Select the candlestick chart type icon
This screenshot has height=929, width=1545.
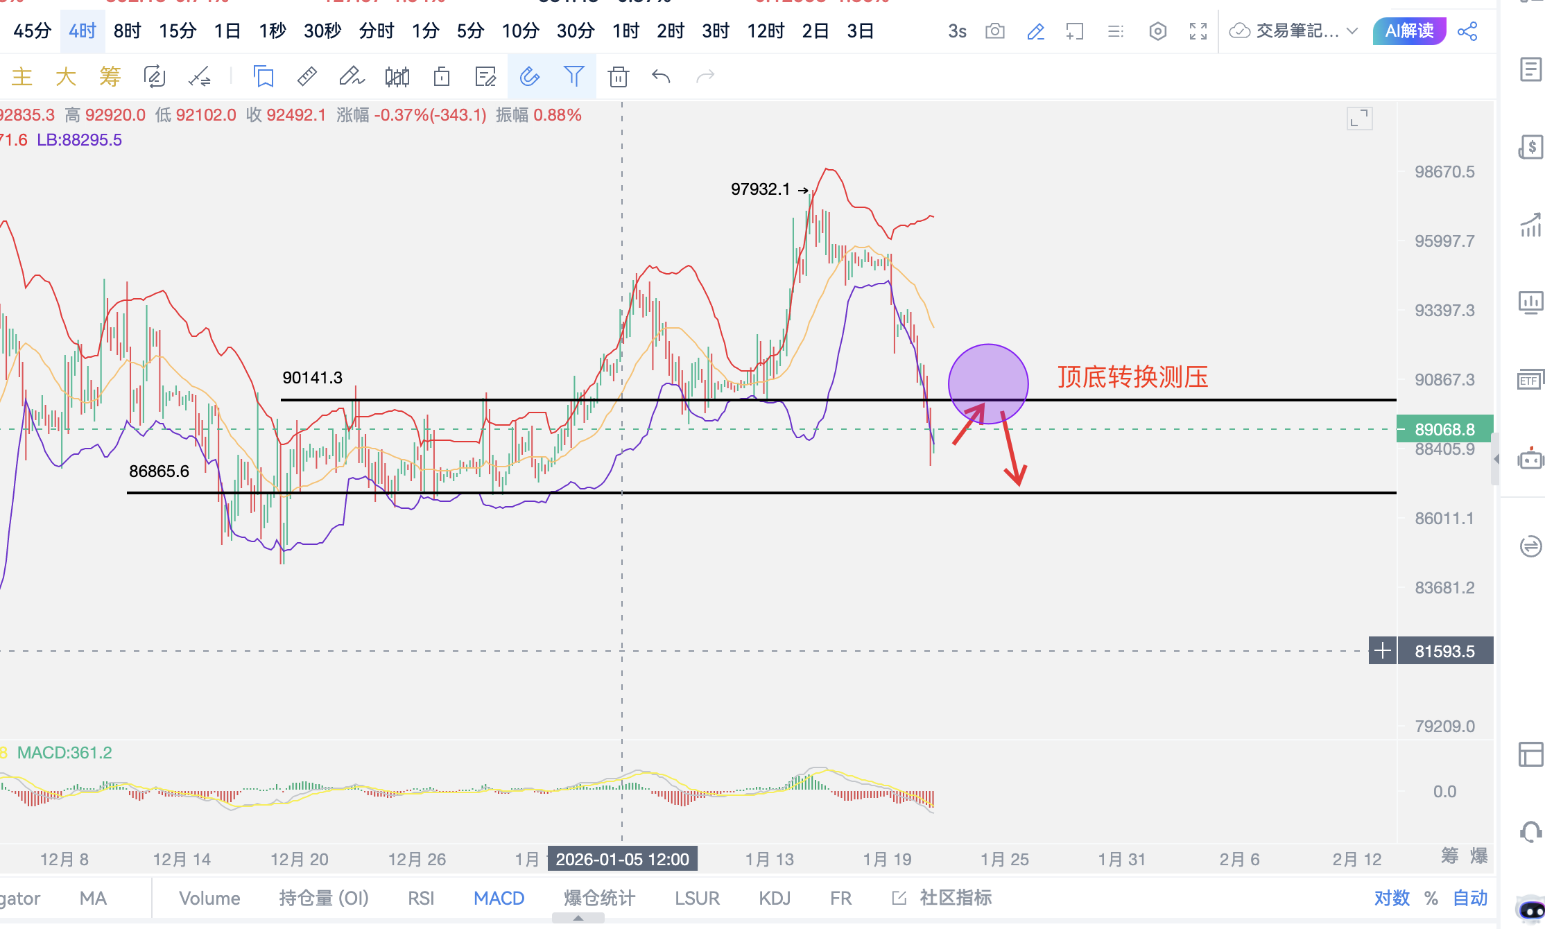[397, 76]
